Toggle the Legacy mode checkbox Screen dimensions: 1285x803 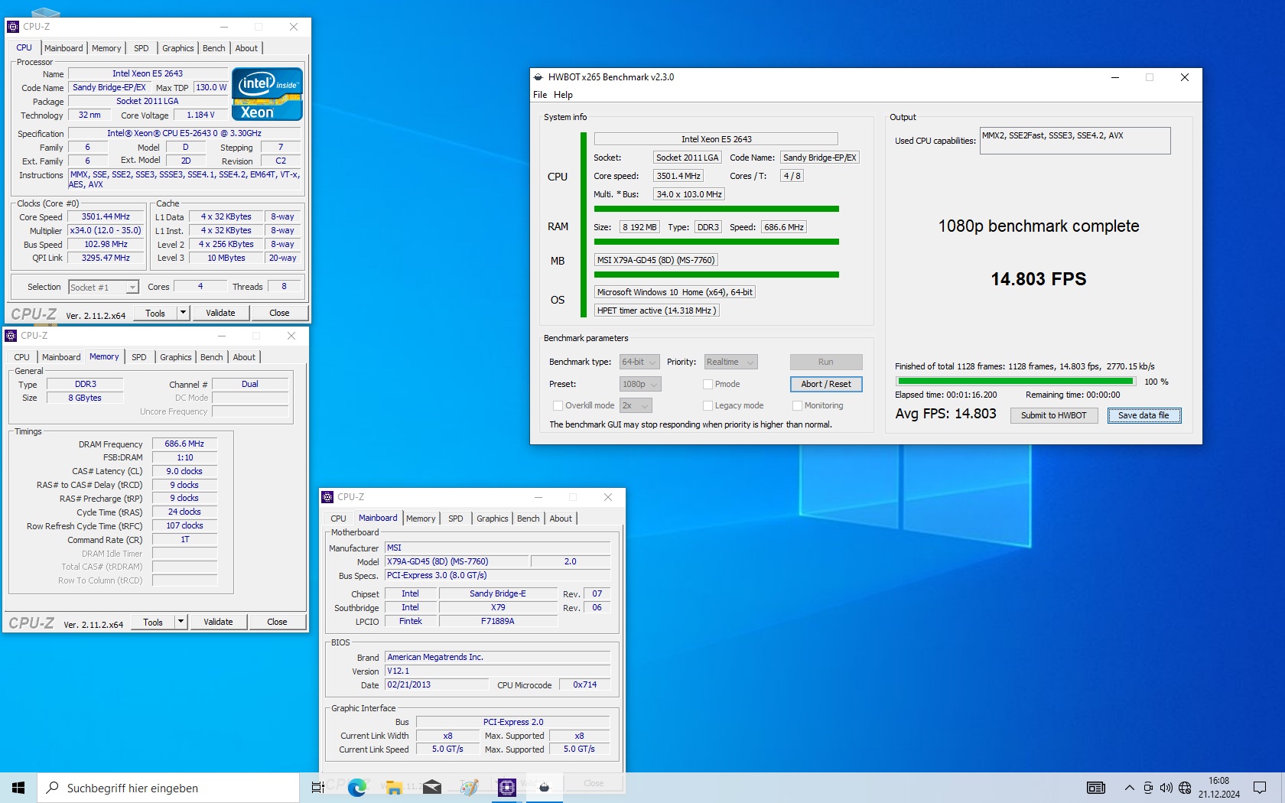coord(708,406)
